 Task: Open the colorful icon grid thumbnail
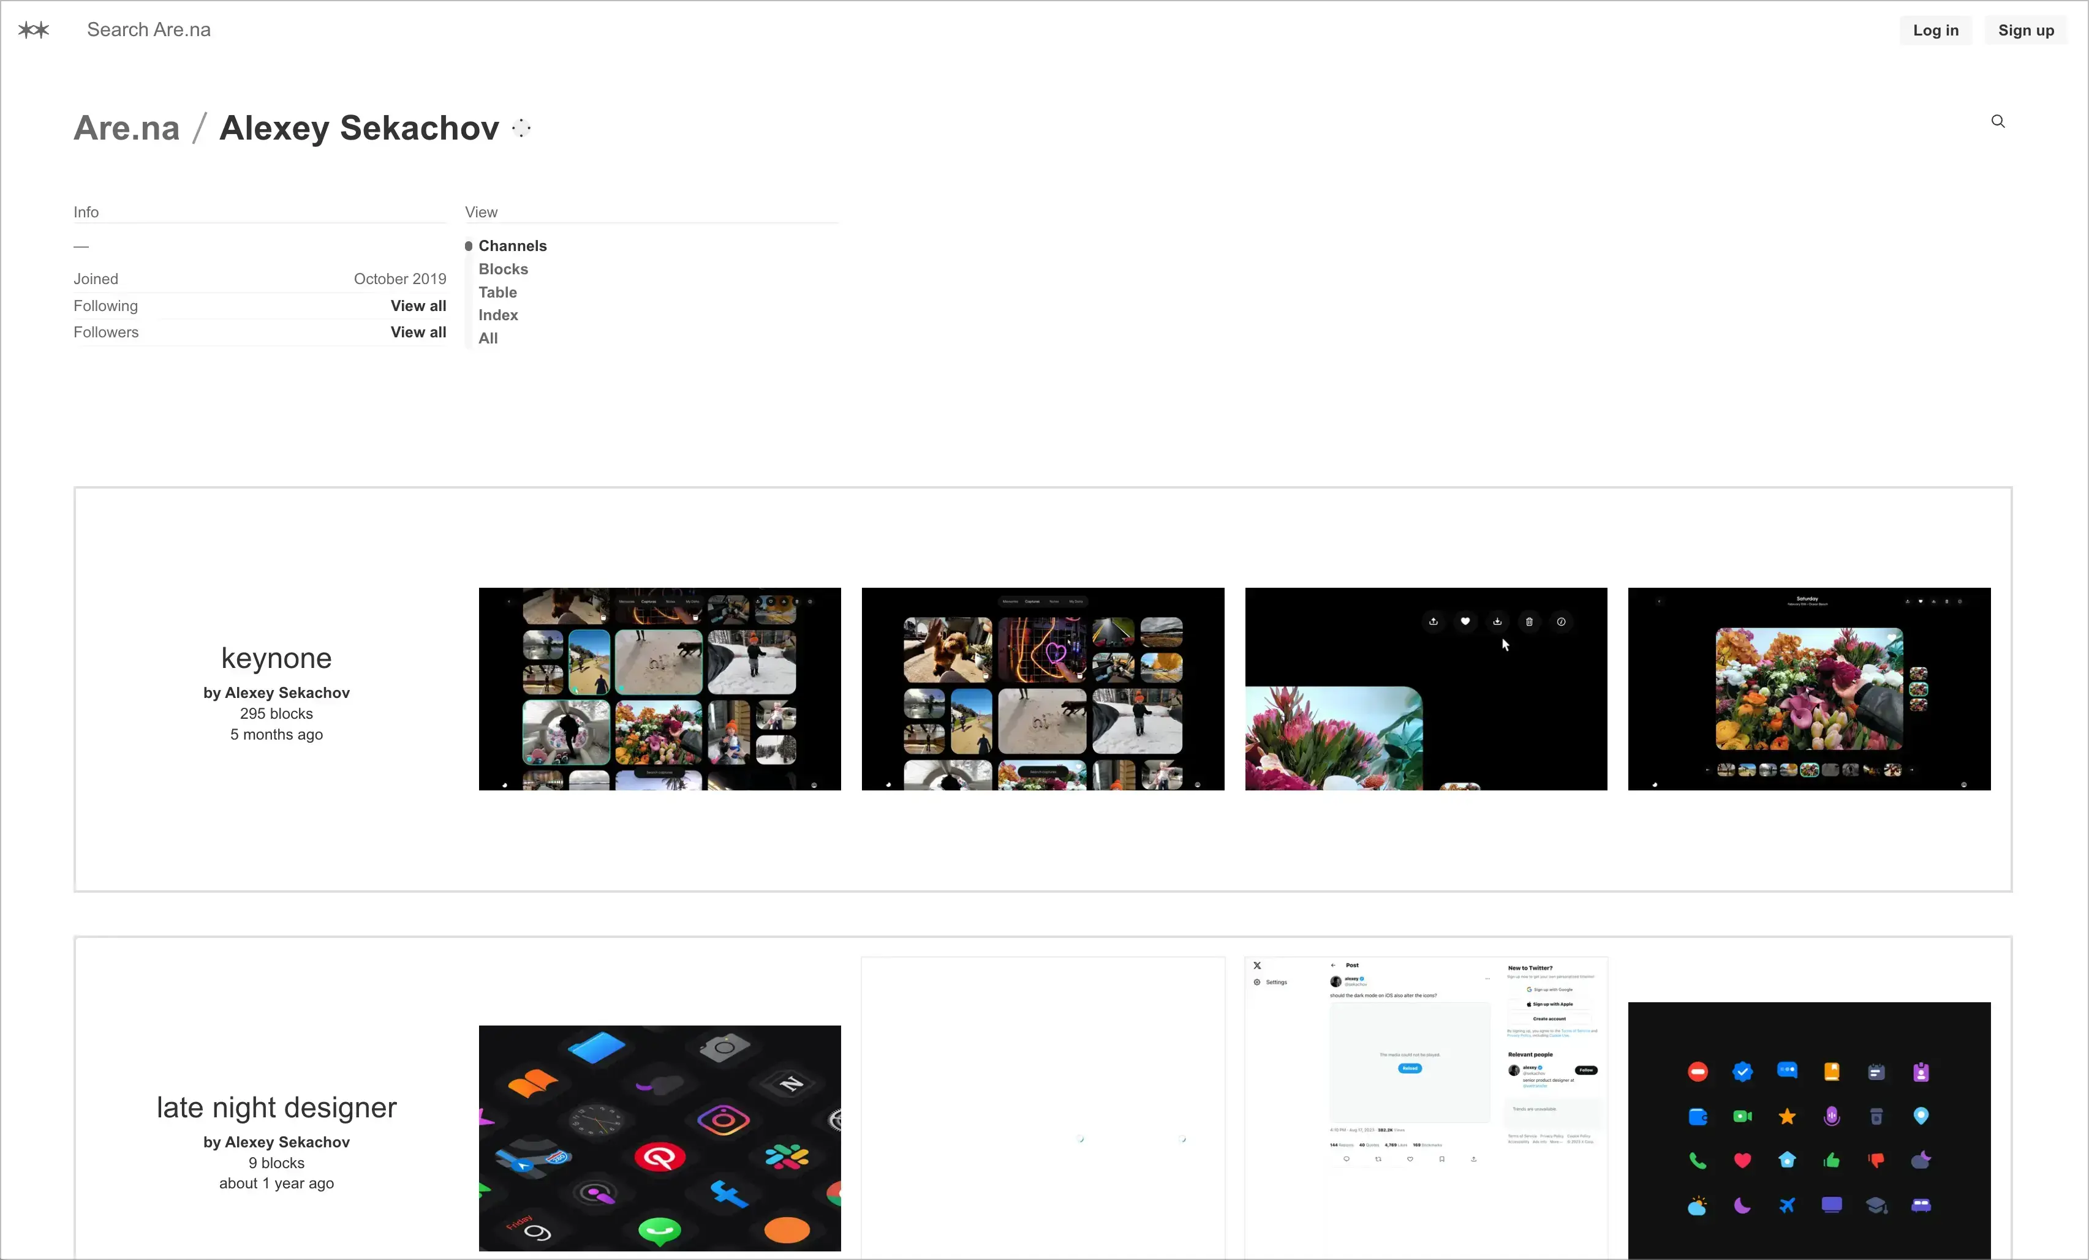click(1808, 1130)
